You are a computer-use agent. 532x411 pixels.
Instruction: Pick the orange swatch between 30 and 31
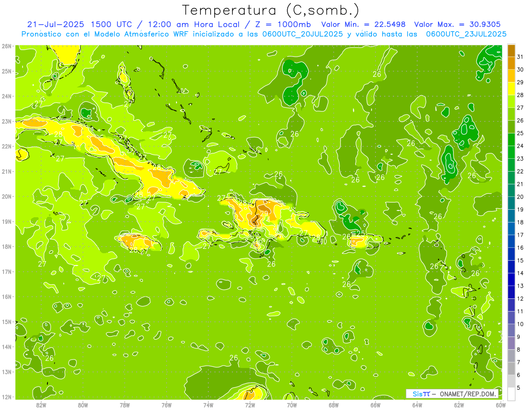pos(511,63)
